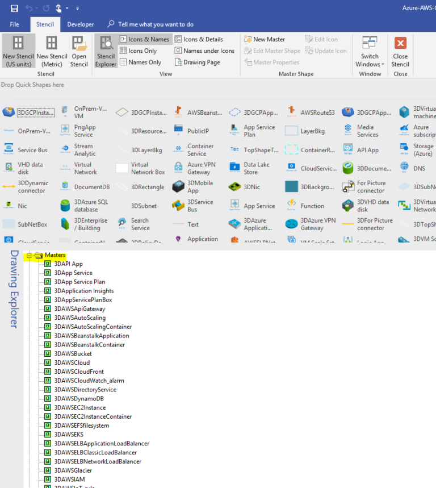
Task: Select the 3DNic master shape
Action: [245, 187]
